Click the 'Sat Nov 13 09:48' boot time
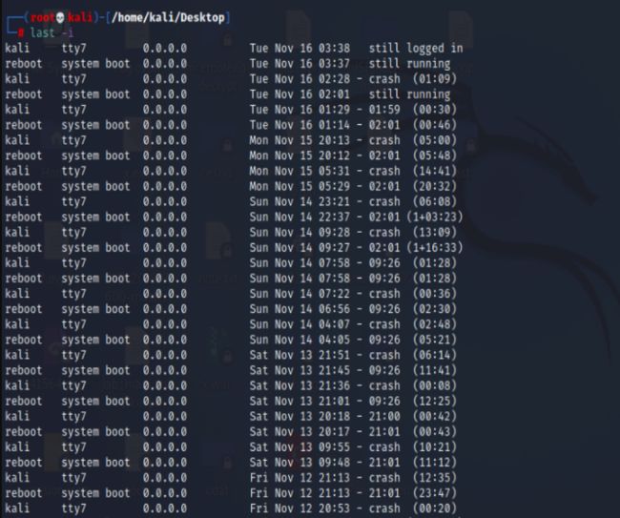The image size is (620, 518). tap(300, 463)
